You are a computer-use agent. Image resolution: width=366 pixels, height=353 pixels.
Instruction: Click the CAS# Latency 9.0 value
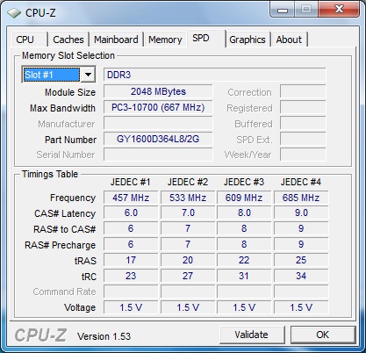coord(301,213)
